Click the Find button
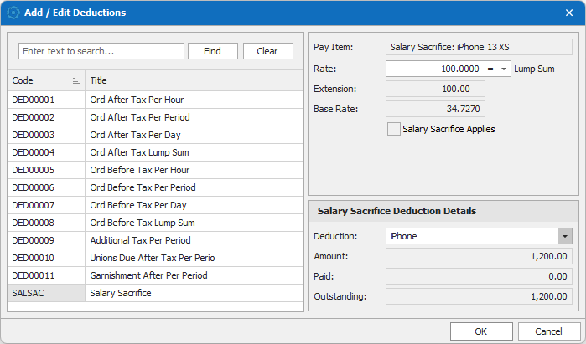The height and width of the screenshot is (344, 586). 212,51
